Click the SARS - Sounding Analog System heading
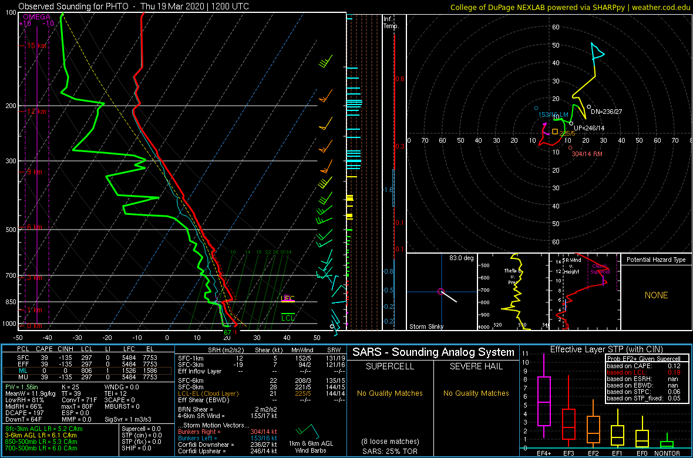 [x=433, y=352]
